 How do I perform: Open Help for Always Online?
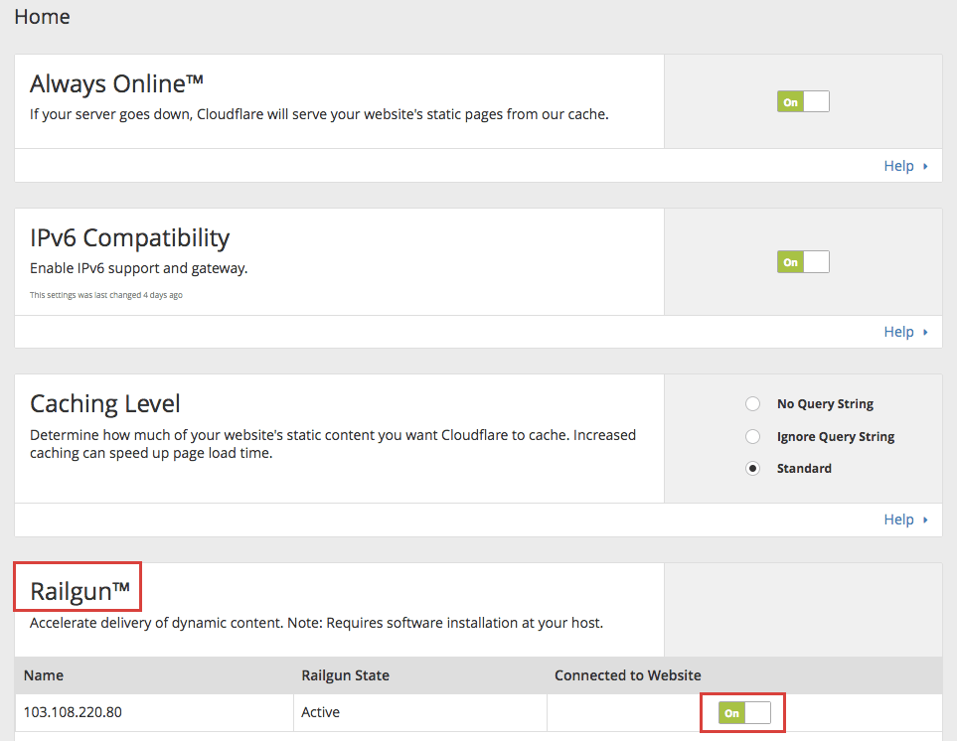[905, 166]
